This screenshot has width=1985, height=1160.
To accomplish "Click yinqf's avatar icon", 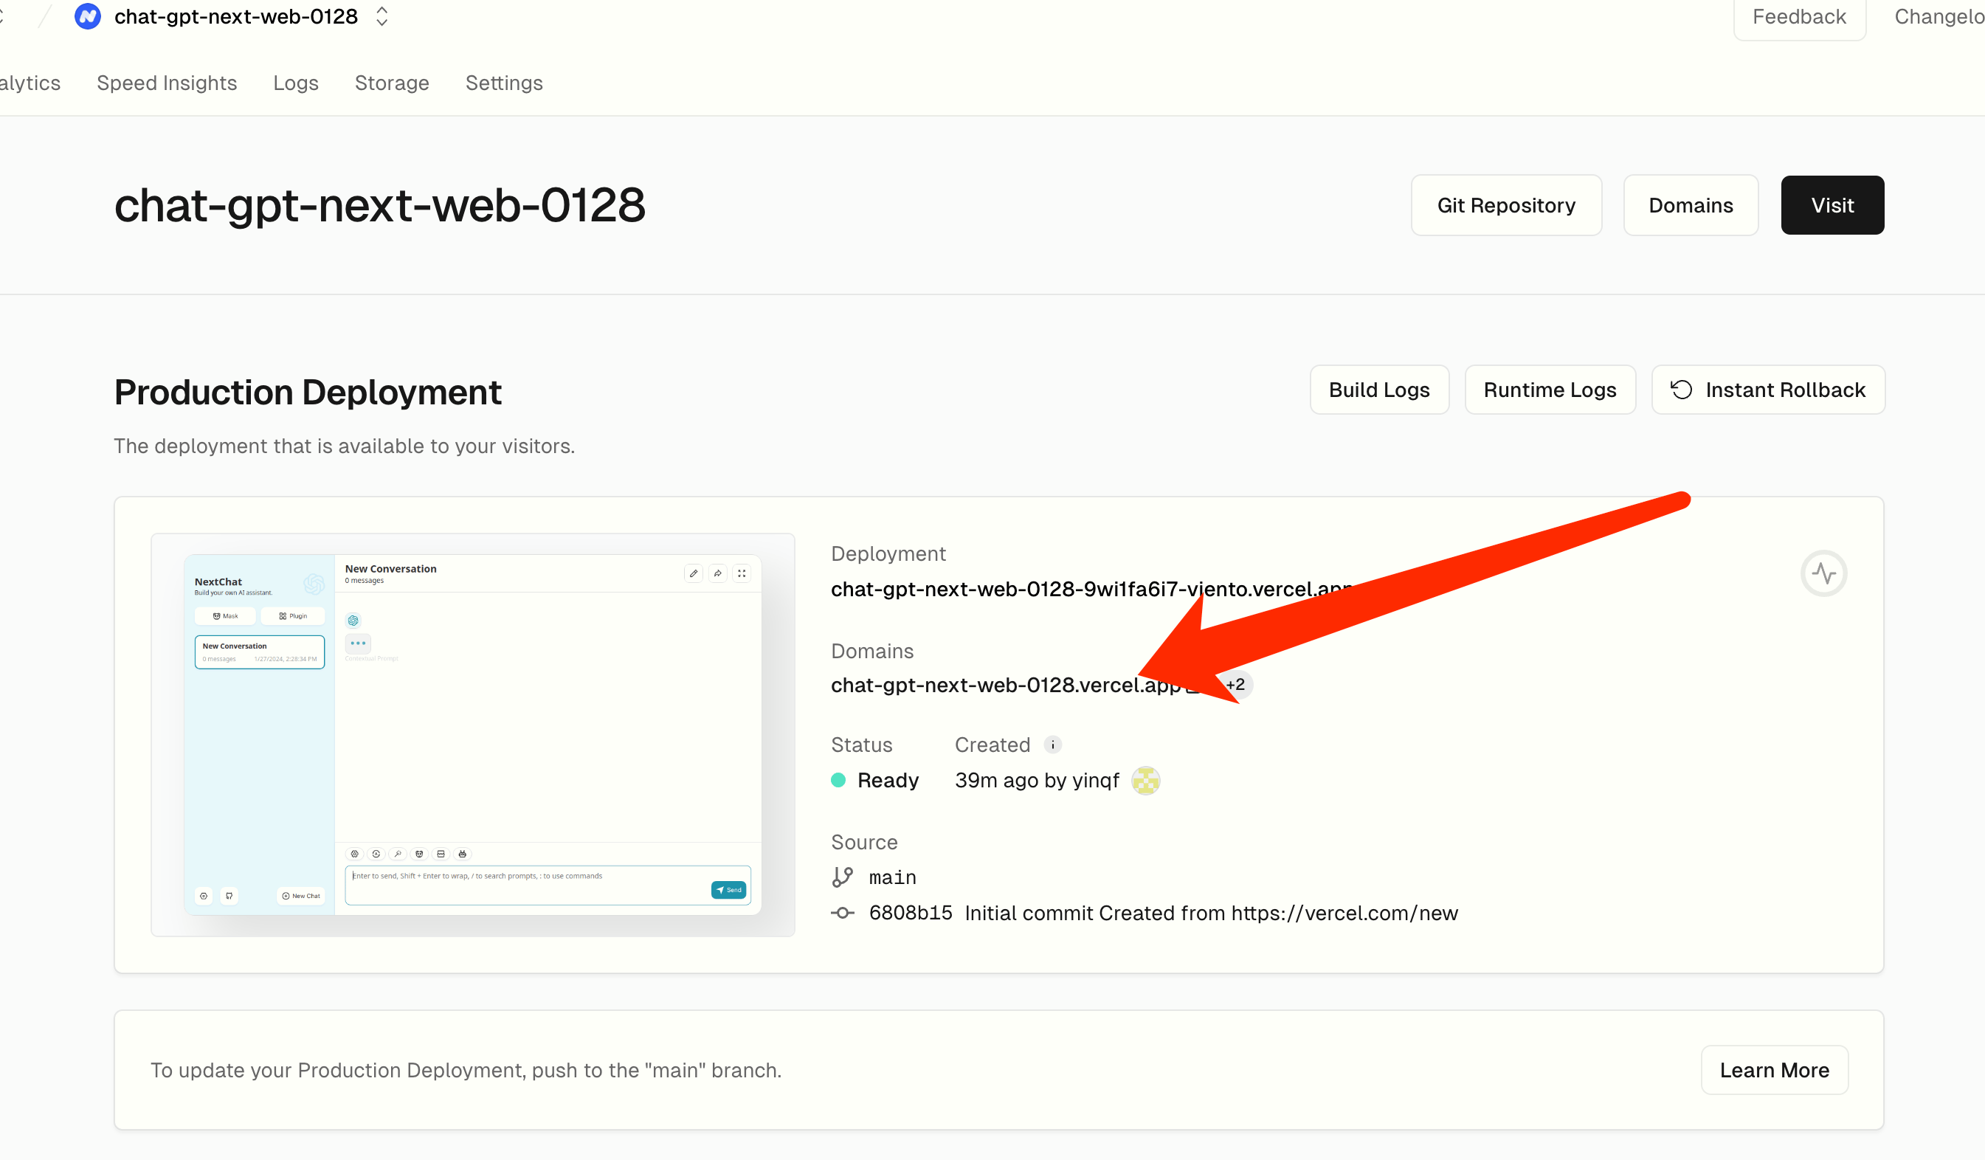I will pyautogui.click(x=1145, y=780).
